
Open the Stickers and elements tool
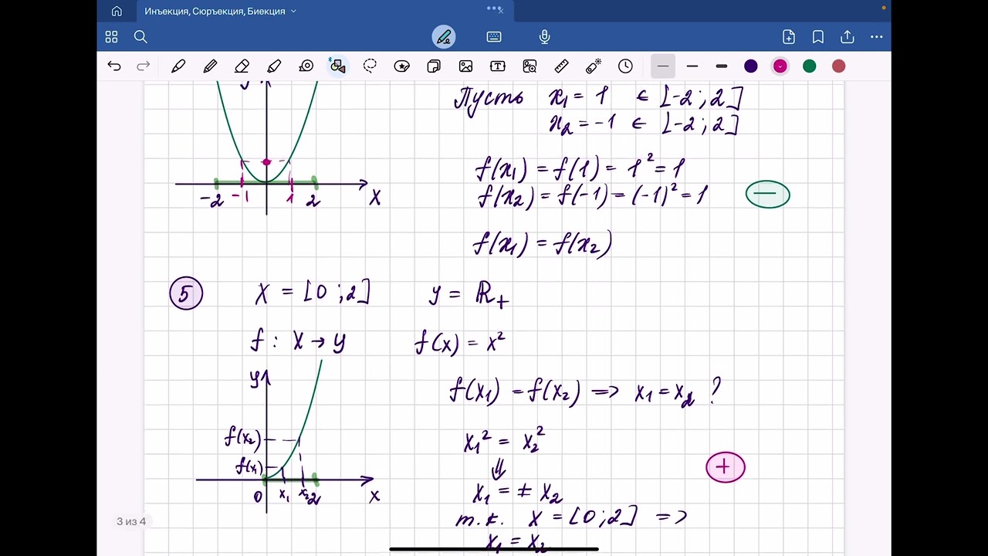pyautogui.click(x=401, y=66)
